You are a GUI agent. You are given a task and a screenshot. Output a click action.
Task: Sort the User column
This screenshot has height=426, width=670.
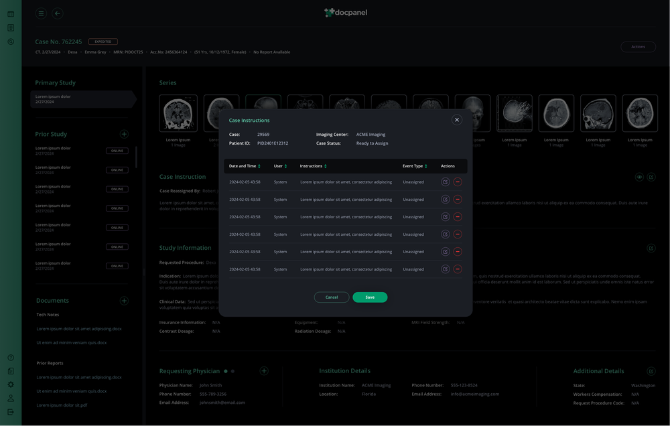coord(284,165)
